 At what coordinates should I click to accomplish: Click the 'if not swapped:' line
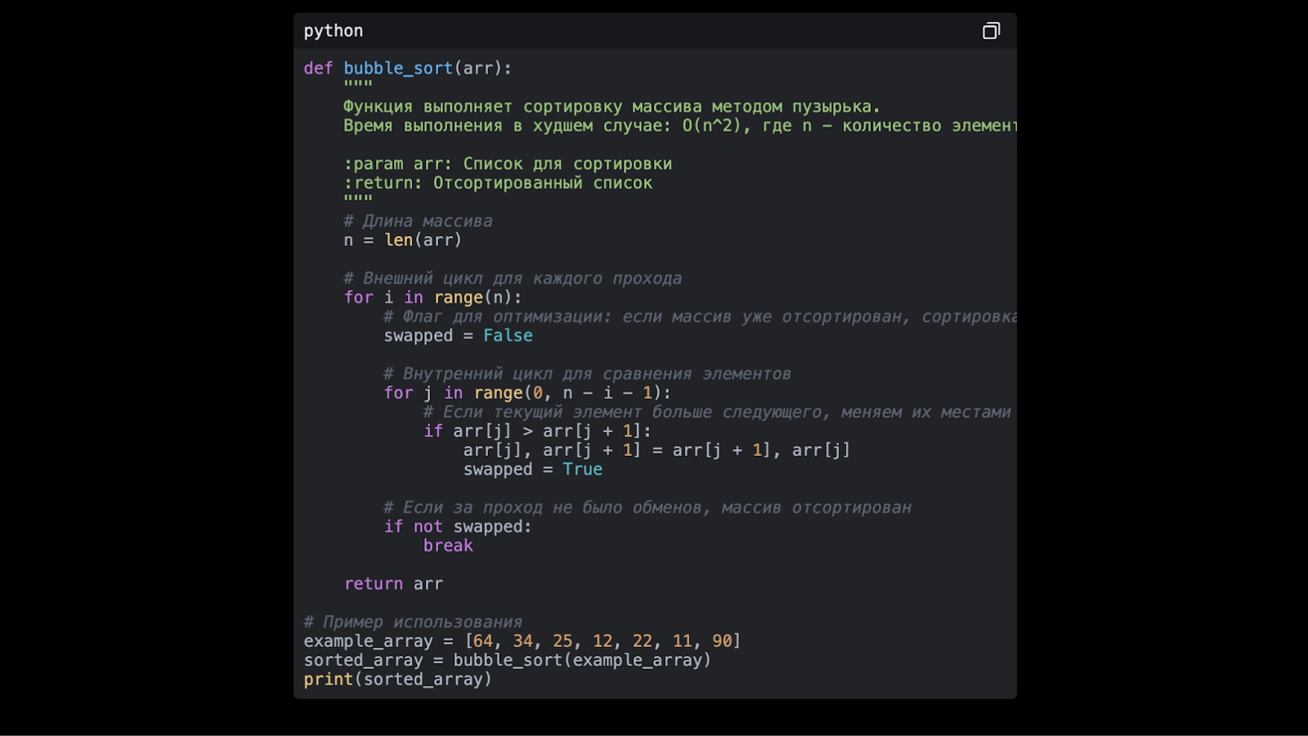pyautogui.click(x=458, y=527)
